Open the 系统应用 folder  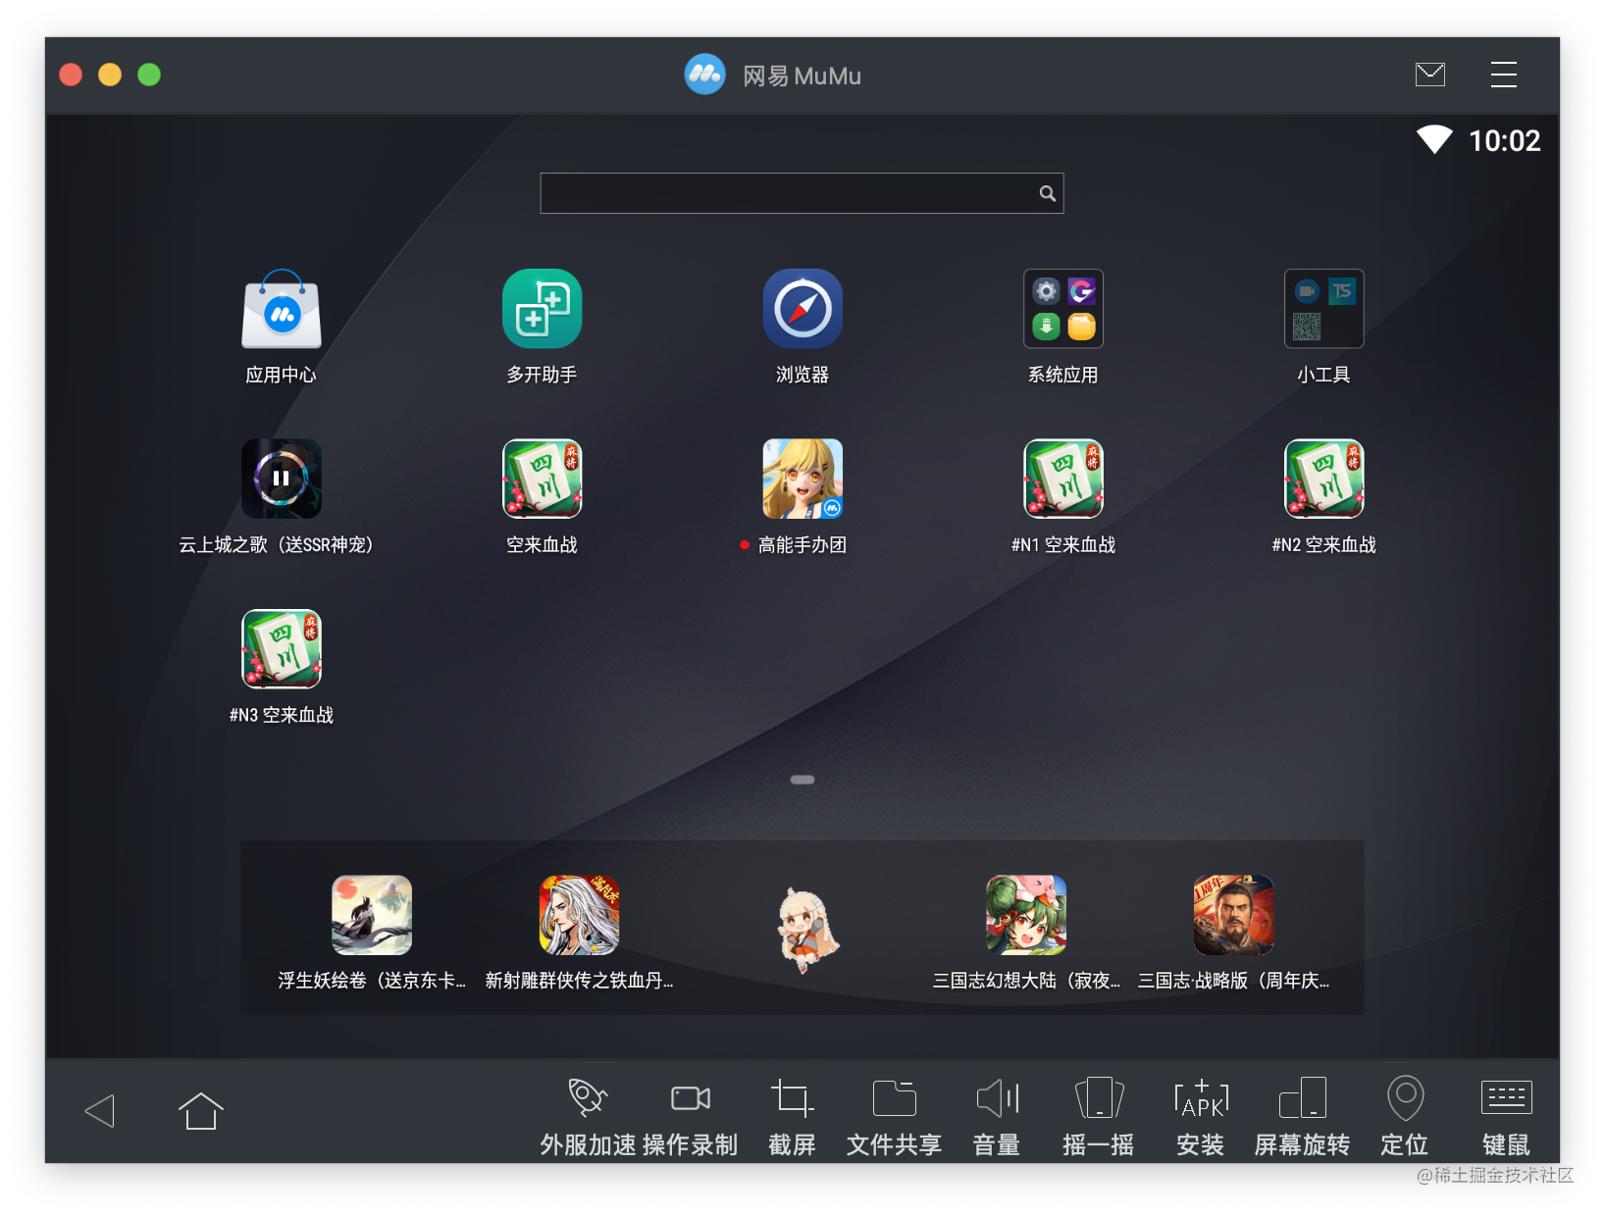[x=1063, y=309]
